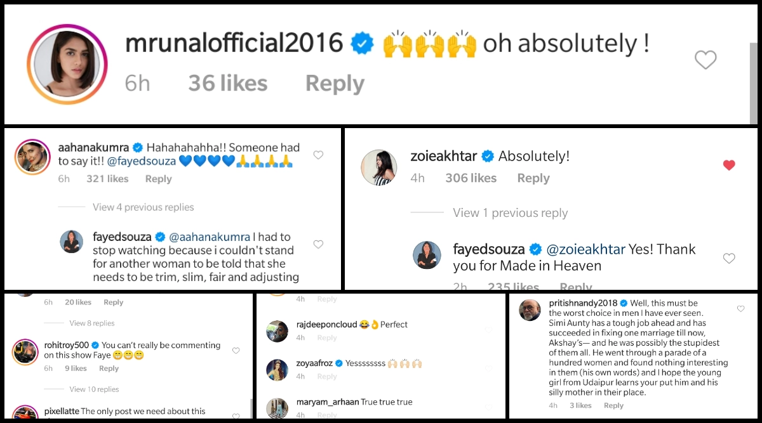
Task: Like fayedsouza's reply to zoieakhtar
Action: click(729, 258)
